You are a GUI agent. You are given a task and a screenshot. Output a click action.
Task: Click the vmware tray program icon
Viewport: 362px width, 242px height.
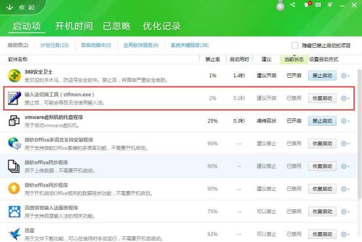point(14,120)
